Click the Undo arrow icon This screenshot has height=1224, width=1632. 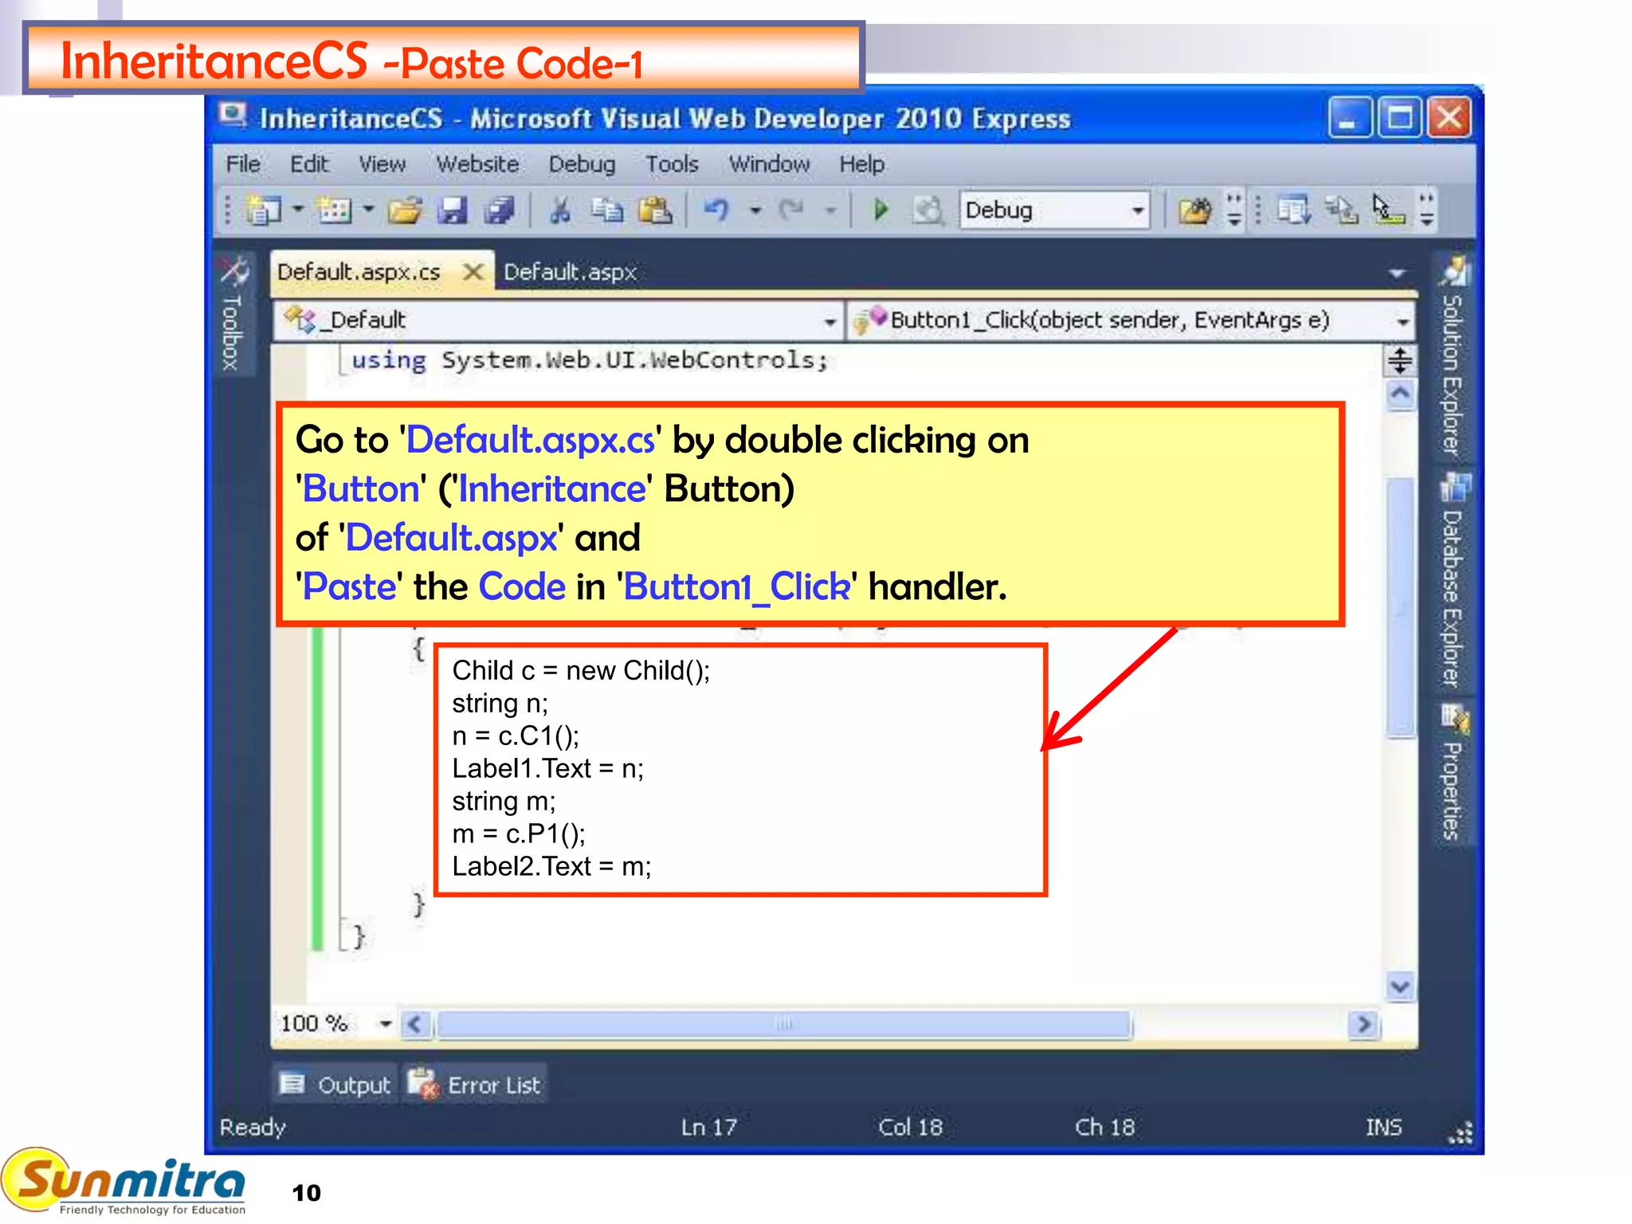716,210
